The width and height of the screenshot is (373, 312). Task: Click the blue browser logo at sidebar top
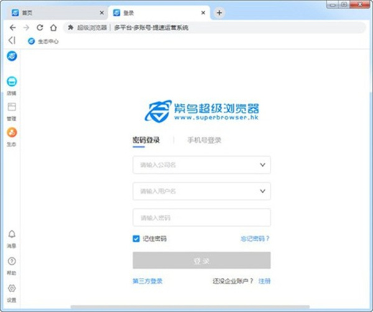tap(12, 56)
